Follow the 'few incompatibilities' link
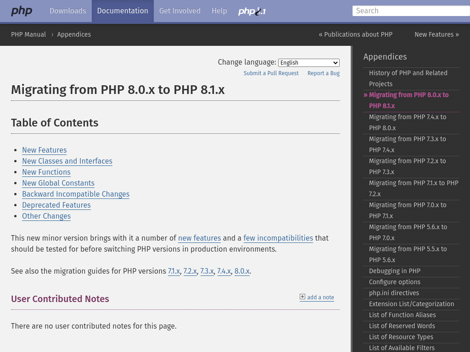470x352 pixels. (278, 238)
